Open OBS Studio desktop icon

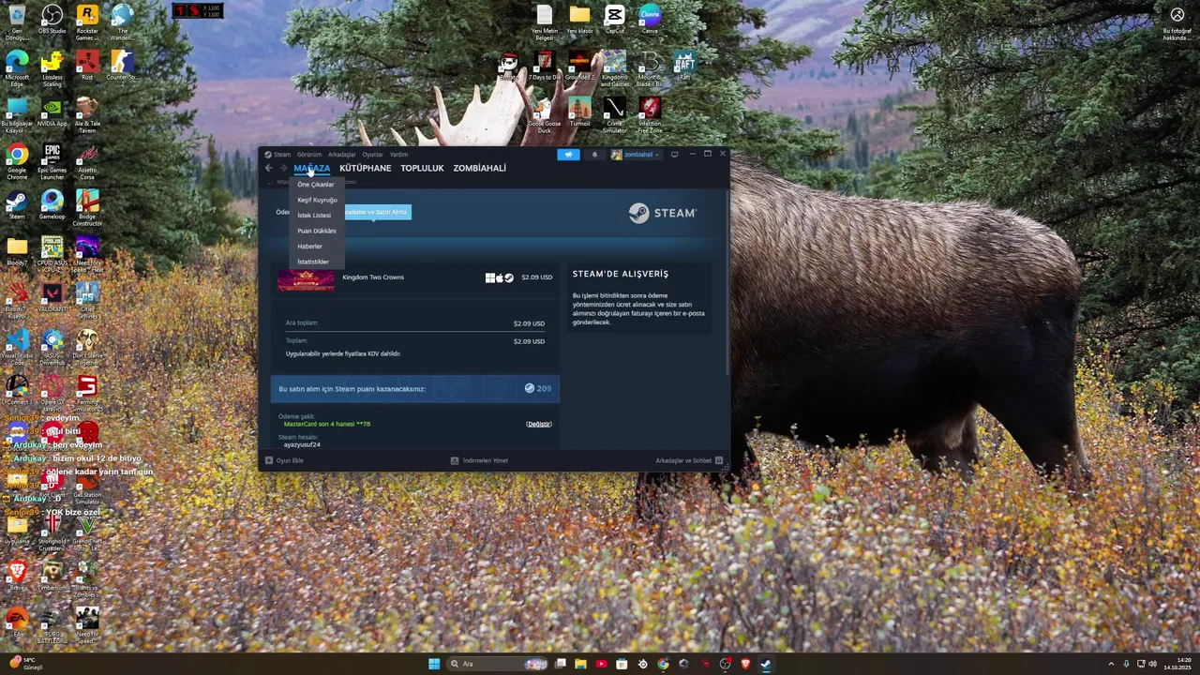click(x=52, y=20)
